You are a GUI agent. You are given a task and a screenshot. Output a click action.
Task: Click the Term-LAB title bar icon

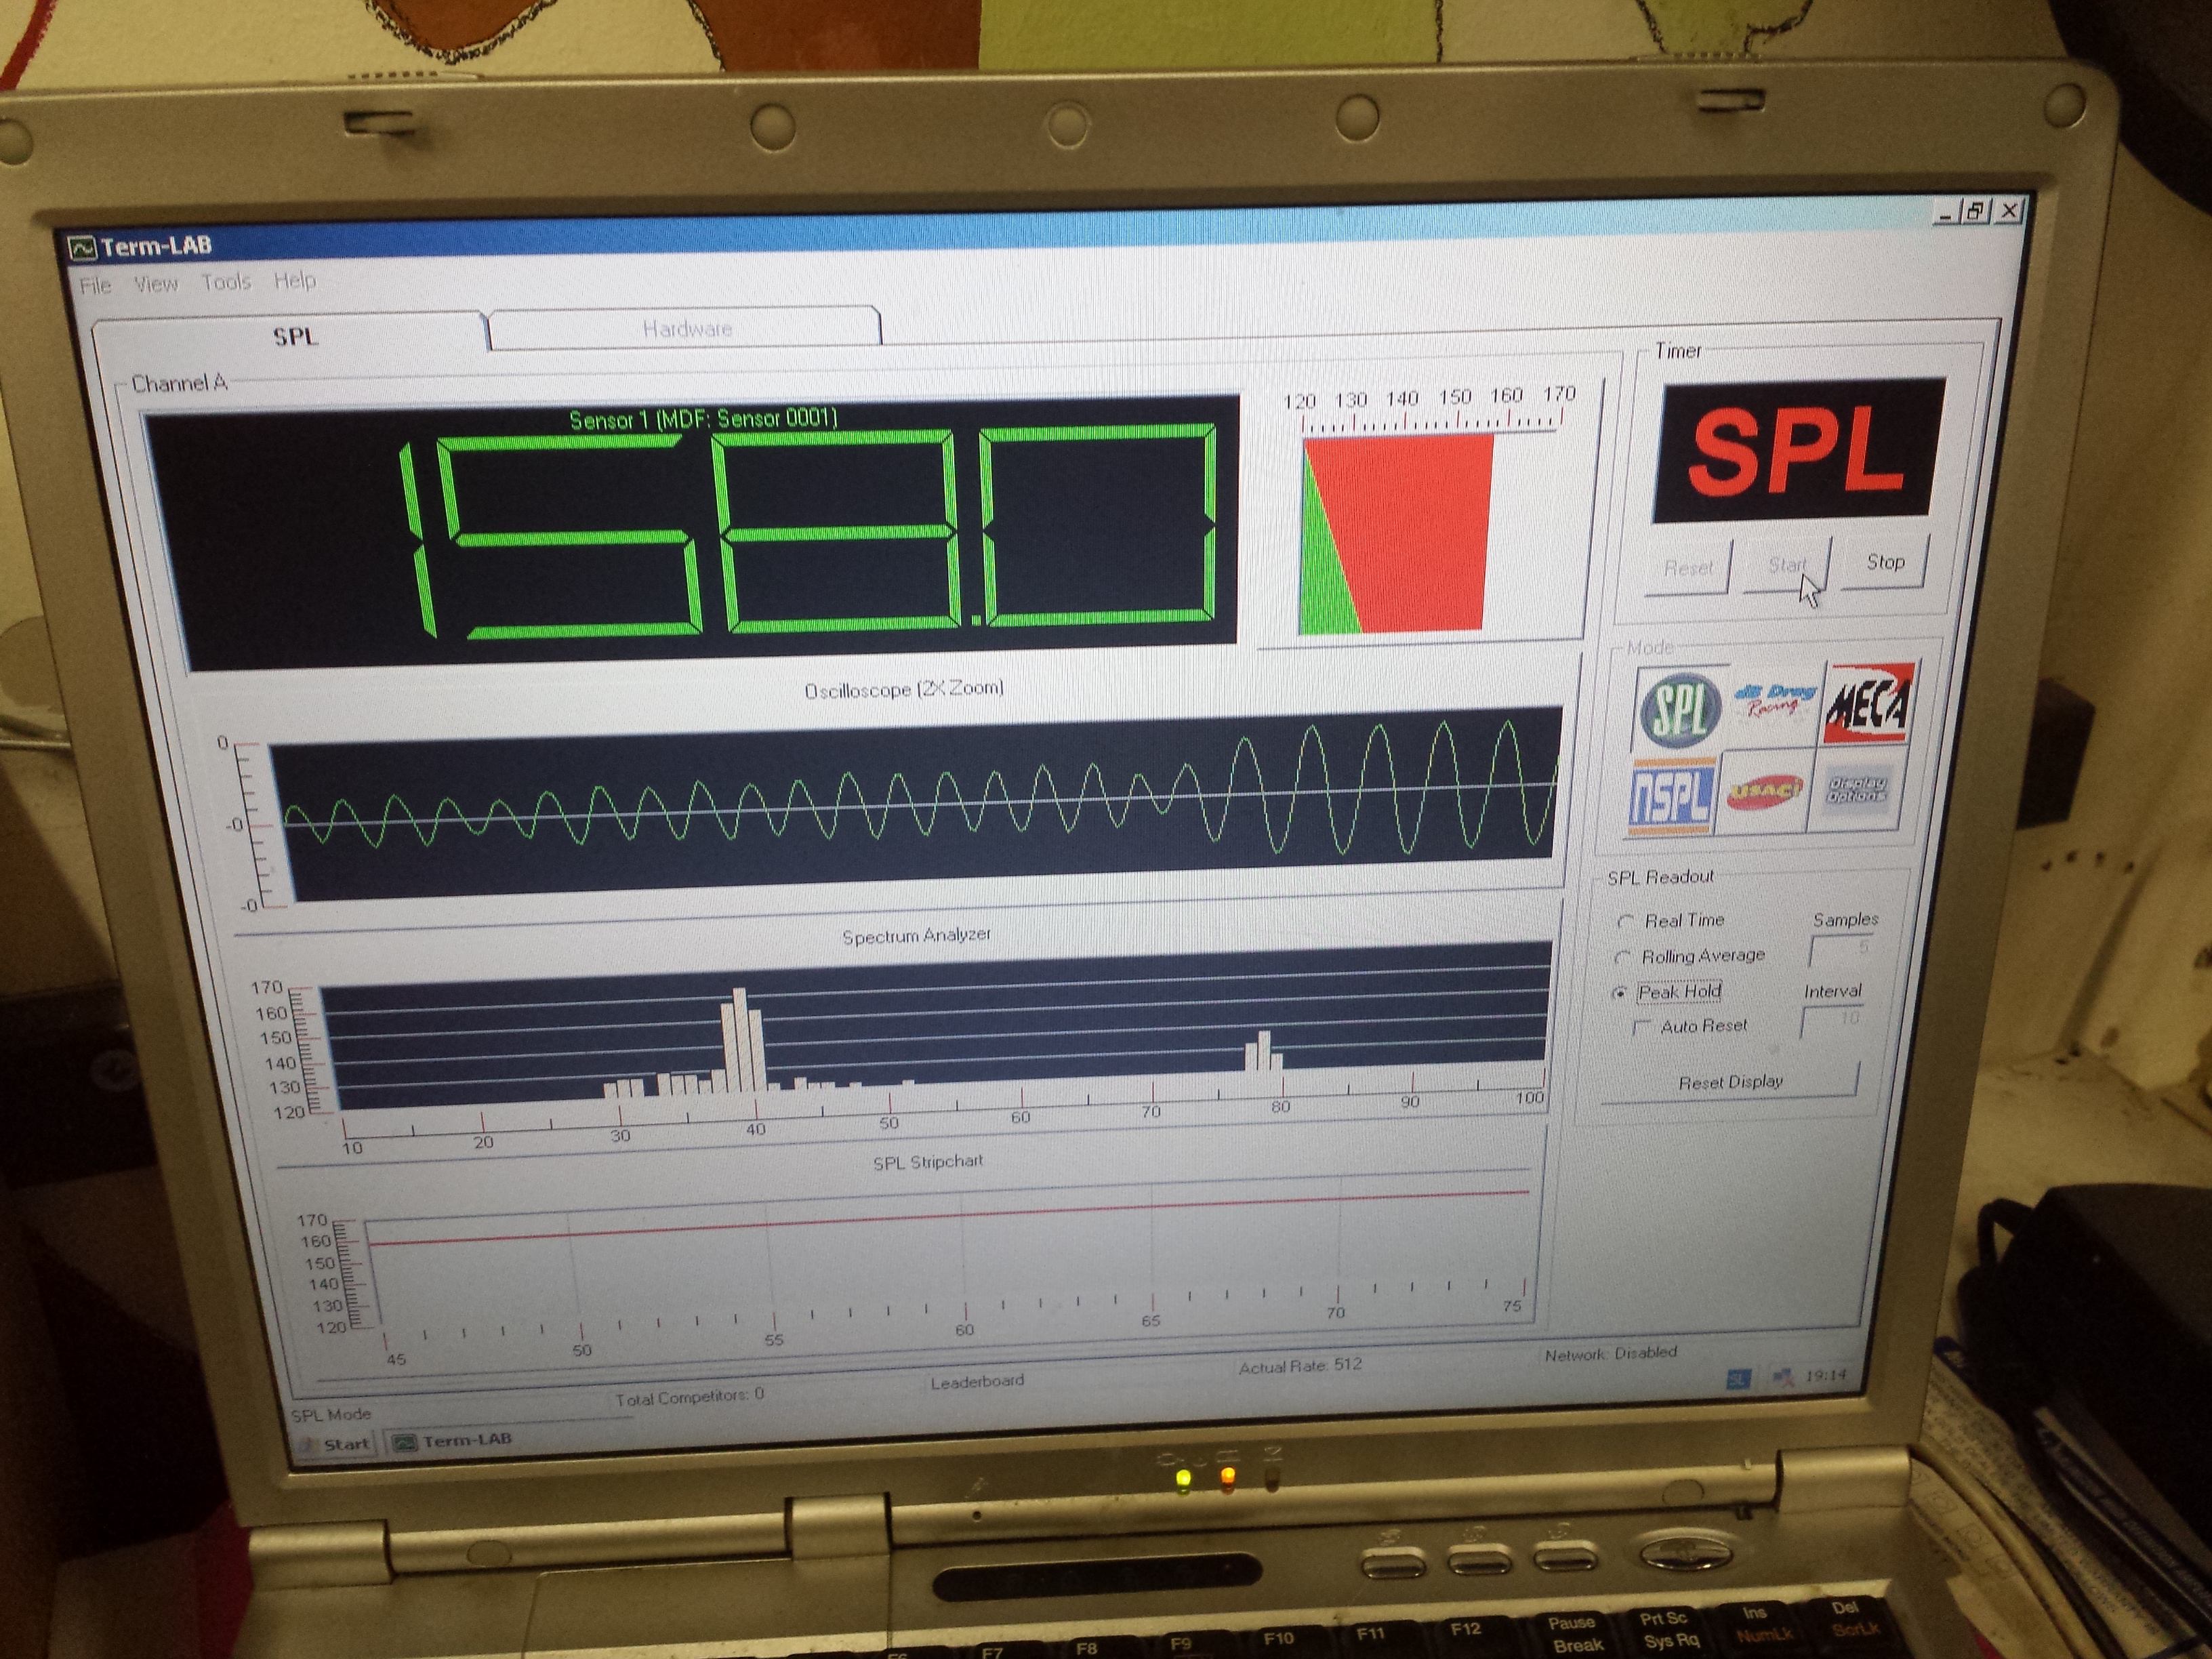pos(82,247)
